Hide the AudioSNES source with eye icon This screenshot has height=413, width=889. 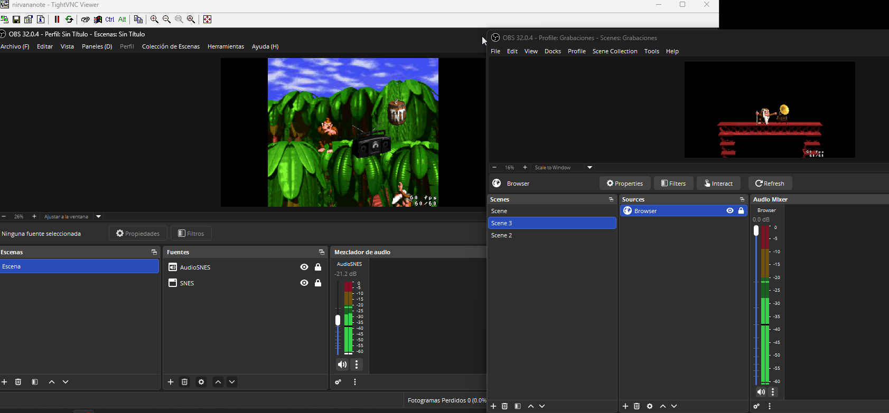tap(304, 267)
